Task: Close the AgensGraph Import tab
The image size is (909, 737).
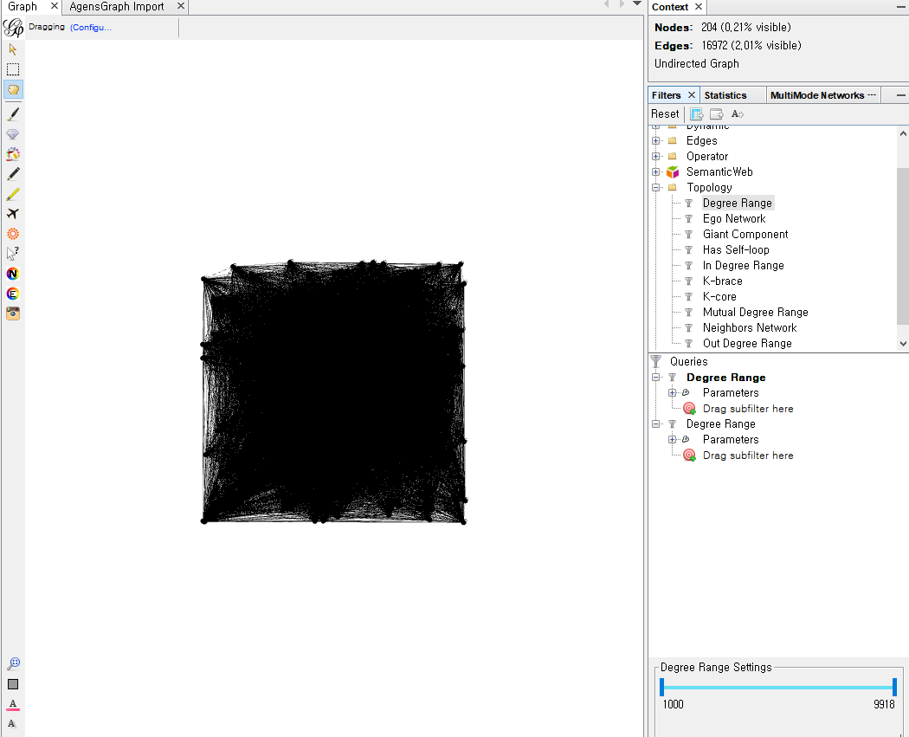Action: click(x=180, y=6)
